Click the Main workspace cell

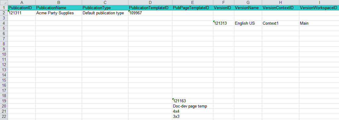pos(319,23)
